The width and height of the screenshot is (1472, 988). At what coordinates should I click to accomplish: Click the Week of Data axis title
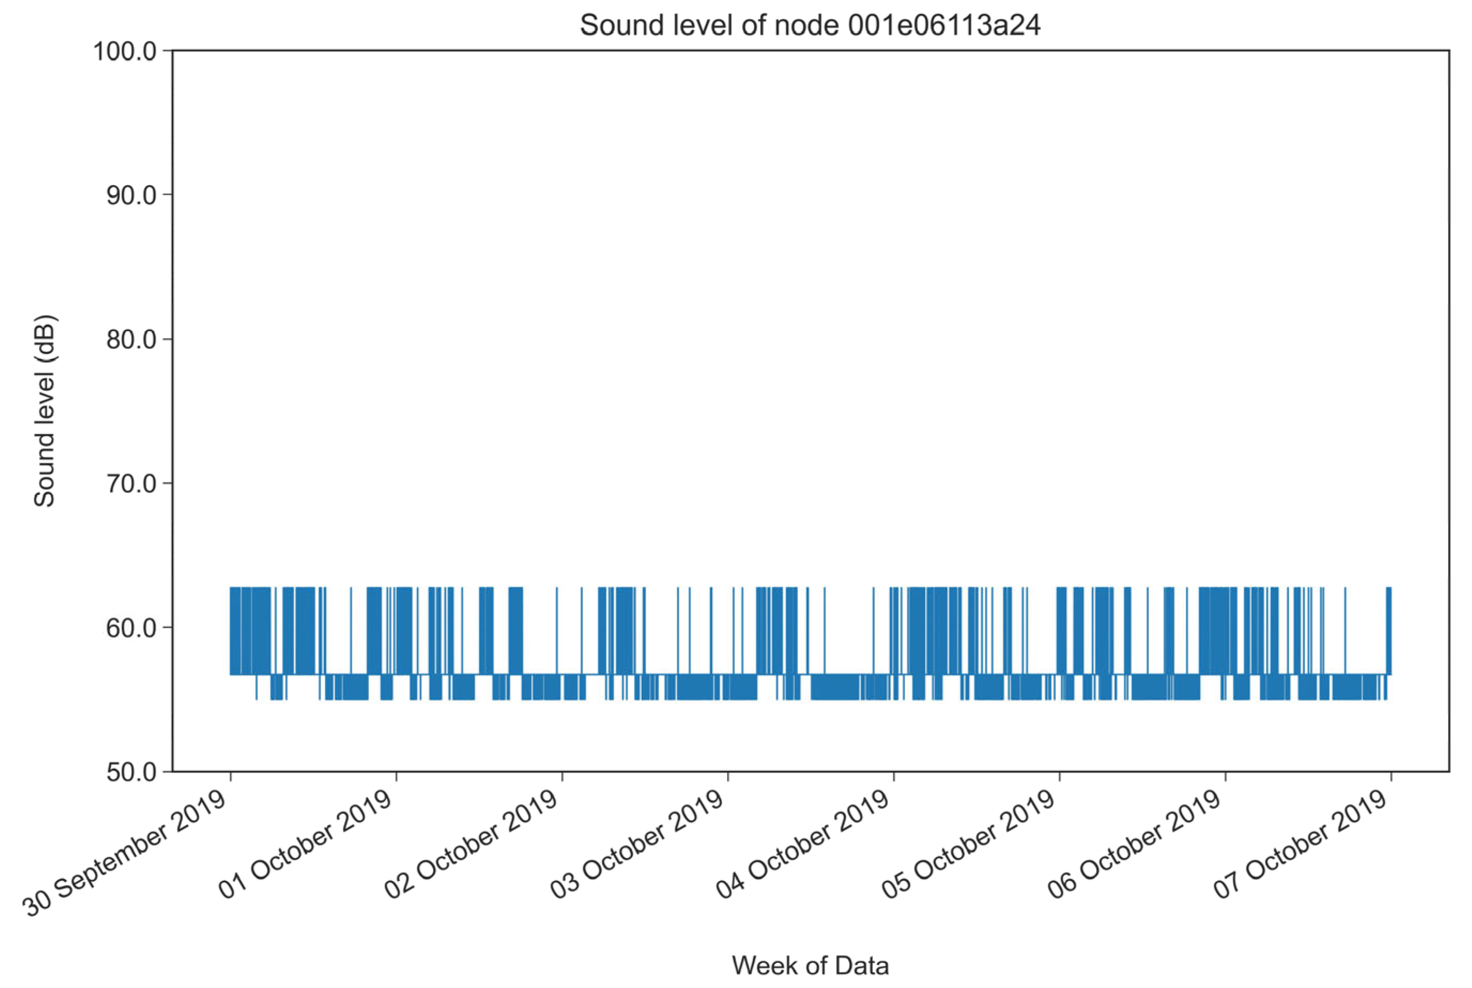tap(810, 966)
